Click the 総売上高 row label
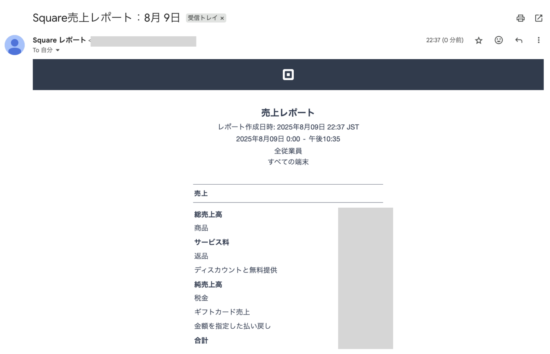Screen dimensions: 550x354 point(208,214)
